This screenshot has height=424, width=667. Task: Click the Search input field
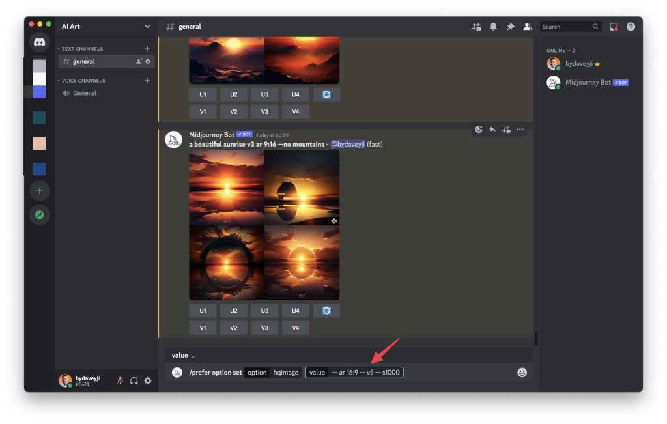tap(570, 27)
